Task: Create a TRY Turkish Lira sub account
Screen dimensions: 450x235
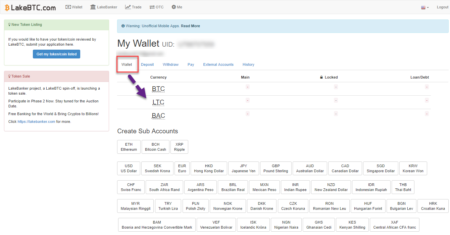Action: [x=168, y=206]
